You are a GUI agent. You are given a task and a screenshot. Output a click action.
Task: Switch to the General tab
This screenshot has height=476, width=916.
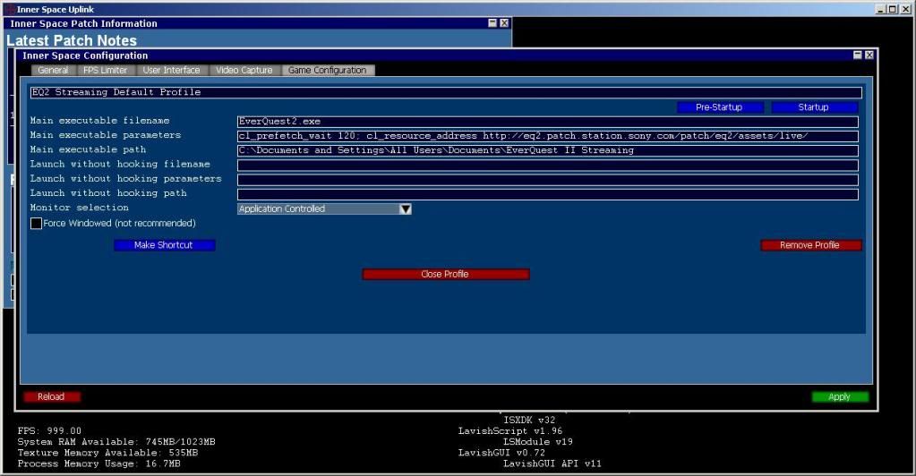click(x=53, y=71)
